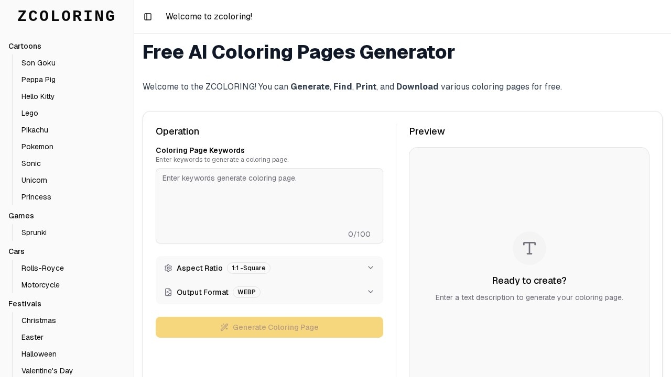
Task: Click the Preview panel heading
Action: click(x=427, y=131)
